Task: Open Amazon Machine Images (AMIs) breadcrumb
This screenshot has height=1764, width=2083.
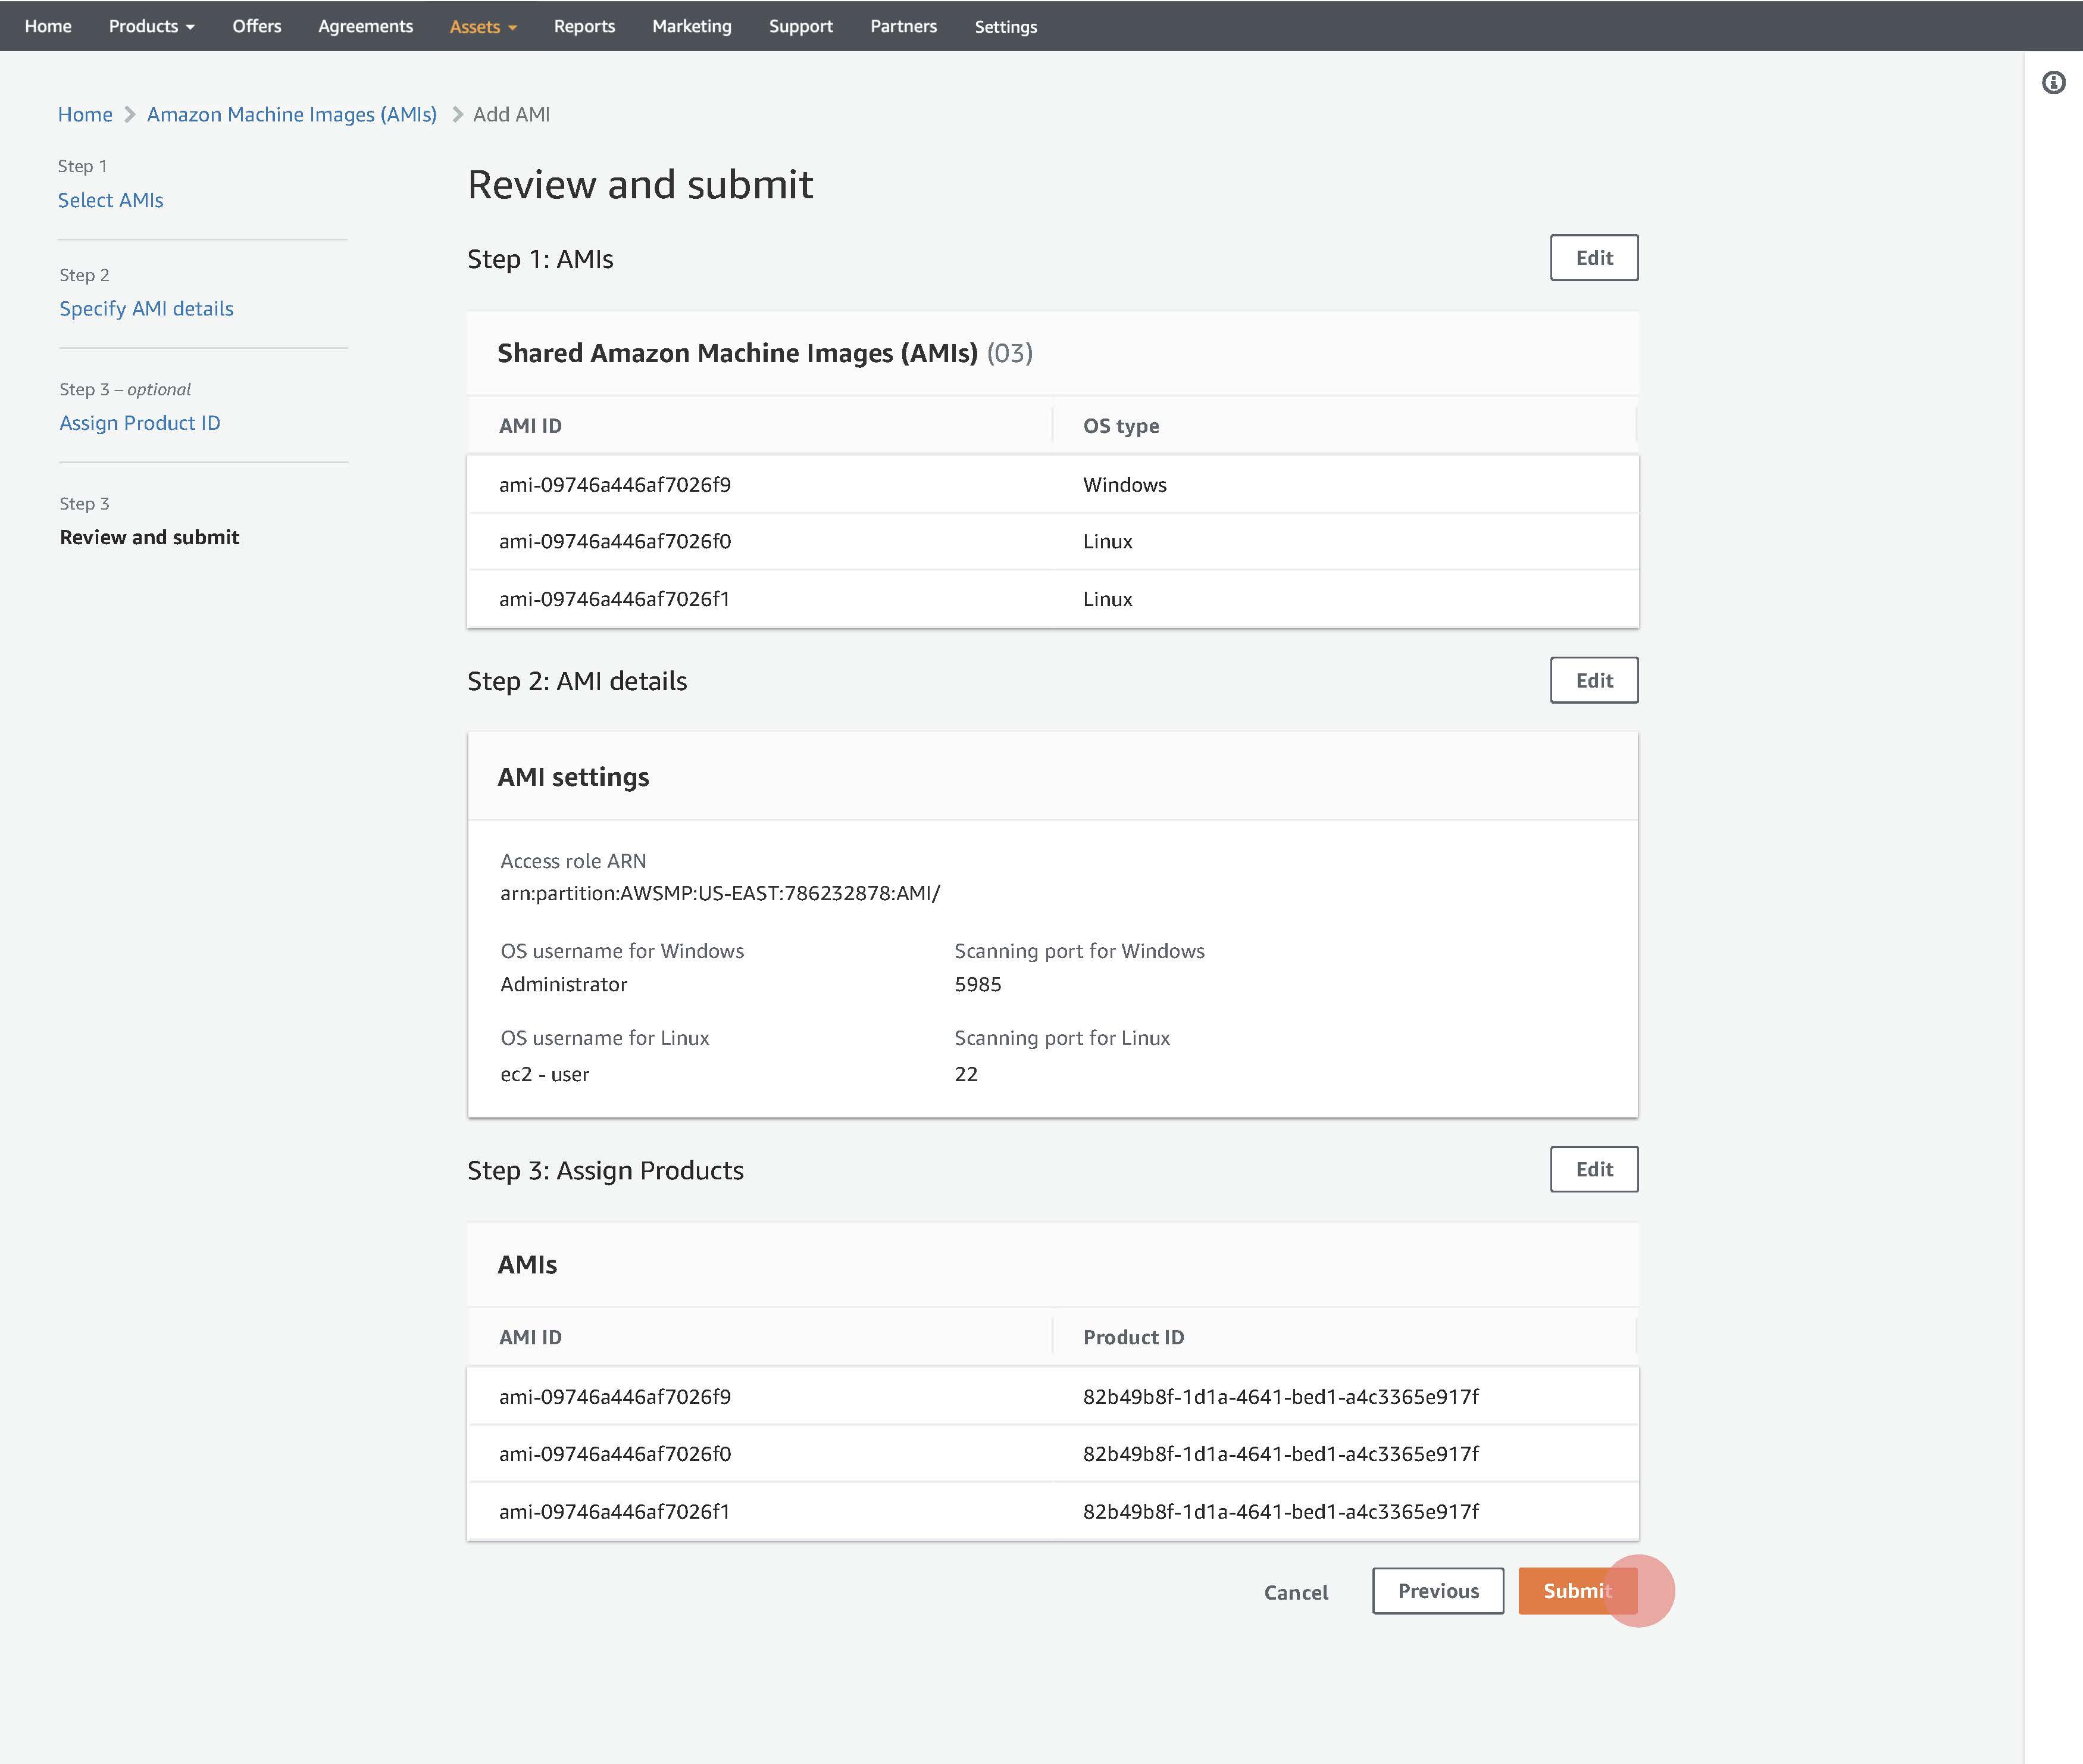Action: [291, 114]
